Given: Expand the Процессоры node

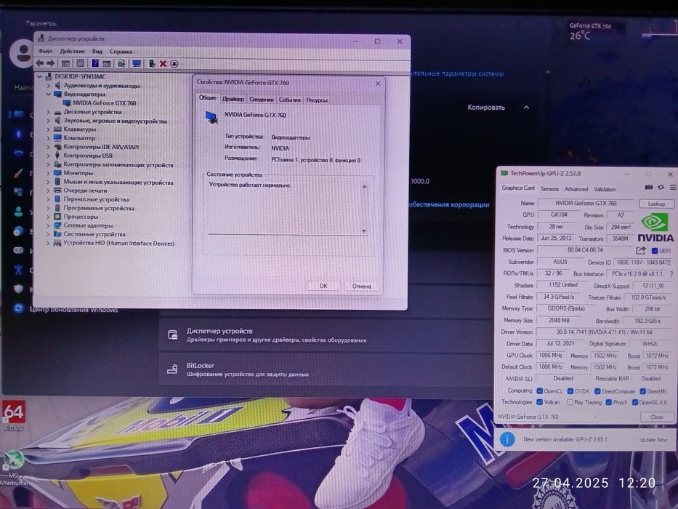Looking at the screenshot, I should point(49,217).
